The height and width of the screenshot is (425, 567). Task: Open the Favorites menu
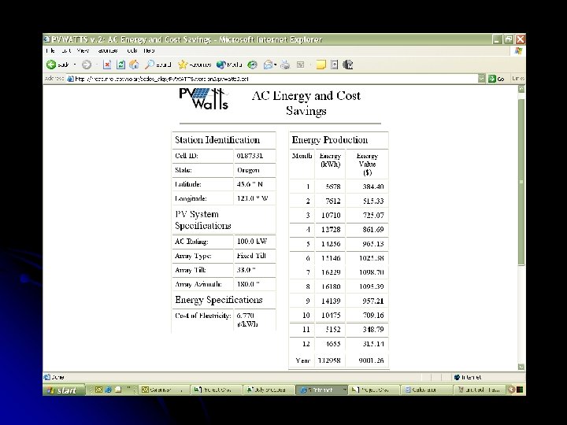click(108, 50)
